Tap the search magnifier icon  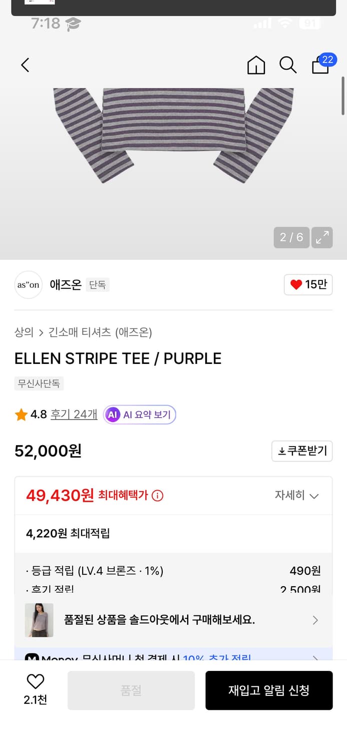pos(287,65)
